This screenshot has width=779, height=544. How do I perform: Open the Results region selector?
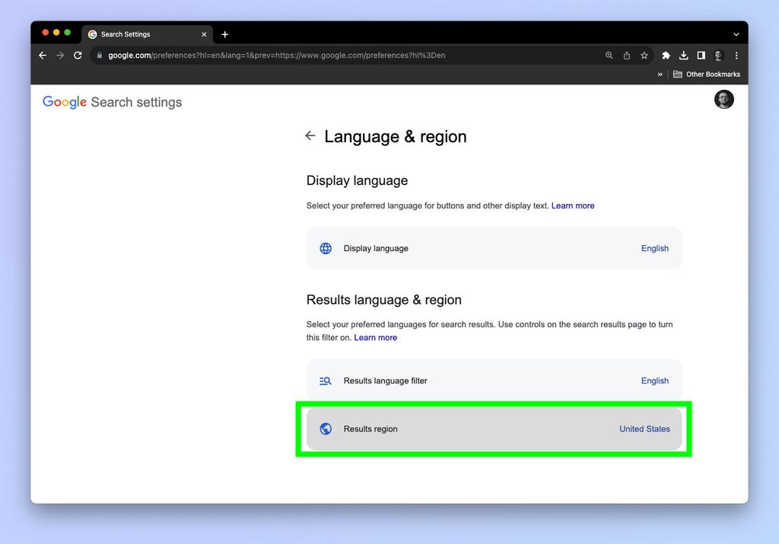click(494, 428)
